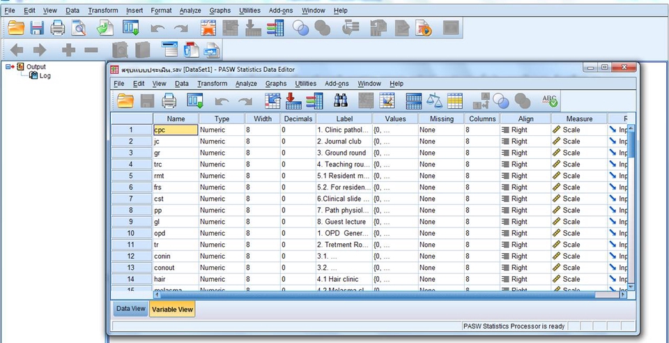Demote right arrow in the outline toolbar

tap(40, 50)
